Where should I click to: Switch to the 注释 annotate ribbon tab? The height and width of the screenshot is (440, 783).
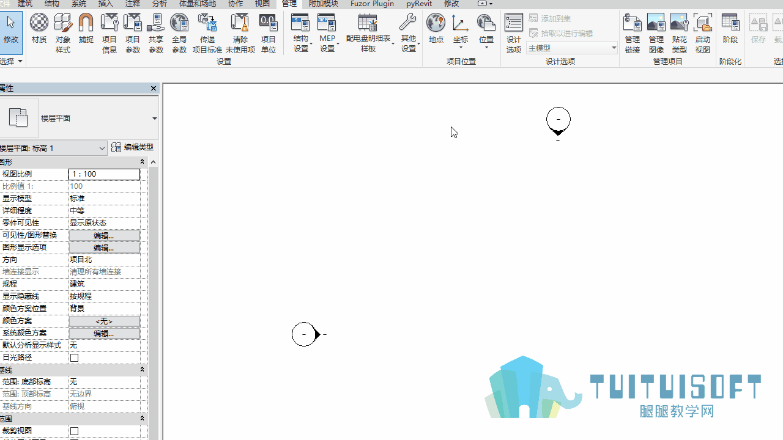[133, 4]
